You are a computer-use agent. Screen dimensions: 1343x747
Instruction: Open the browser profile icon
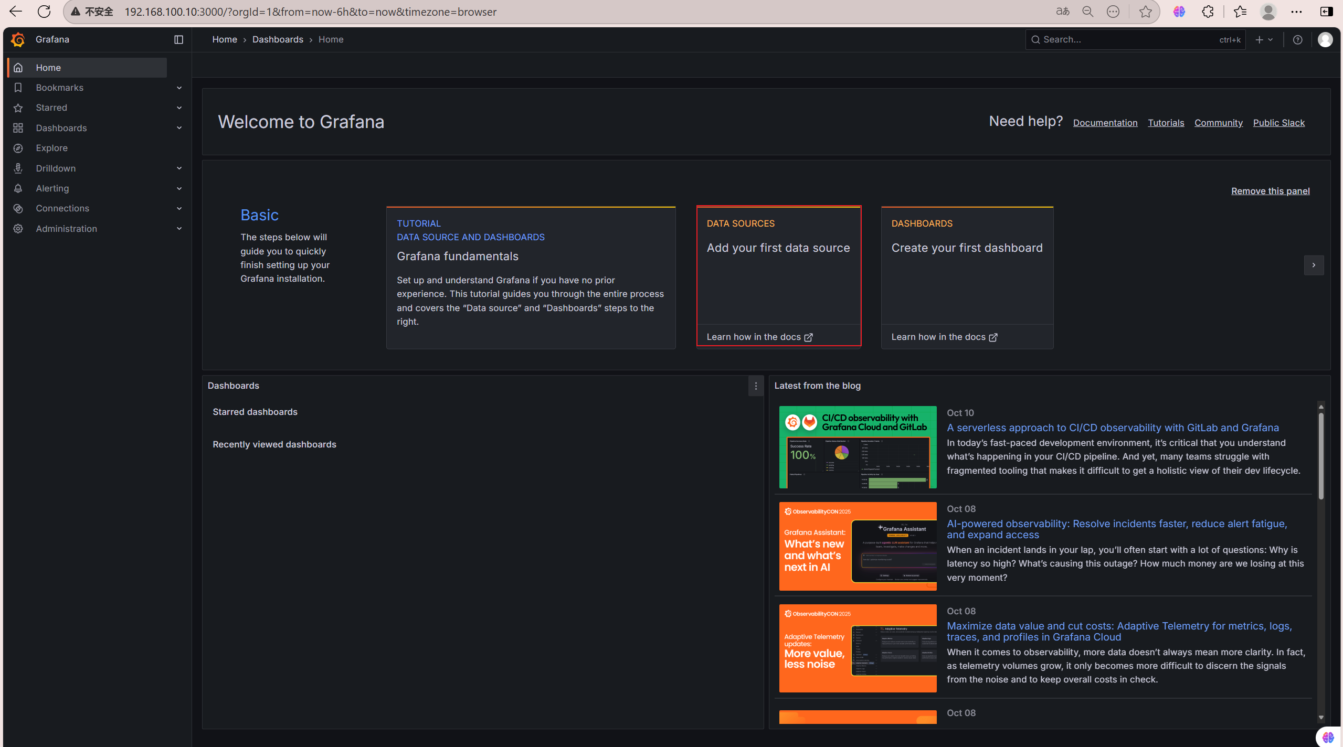point(1268,12)
